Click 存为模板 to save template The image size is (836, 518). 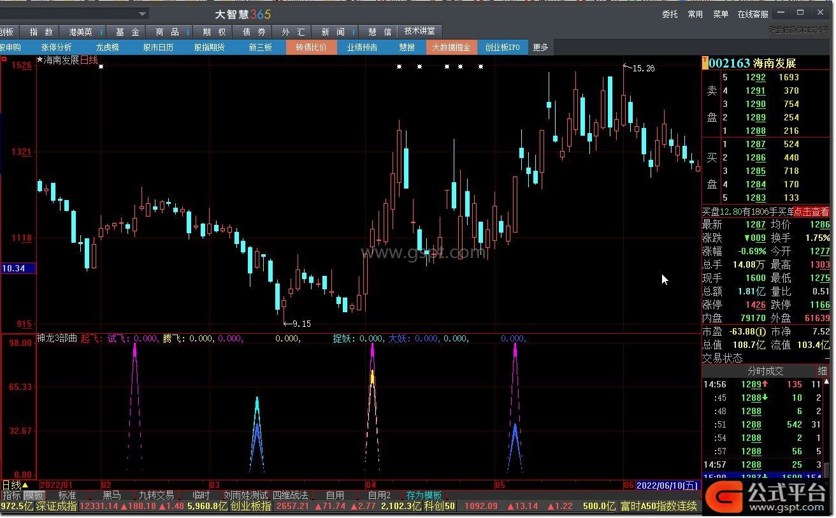tap(424, 495)
